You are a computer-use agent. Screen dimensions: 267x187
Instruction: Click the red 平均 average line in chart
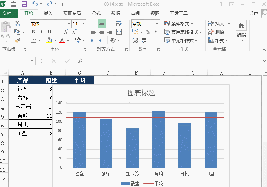tap(145, 117)
